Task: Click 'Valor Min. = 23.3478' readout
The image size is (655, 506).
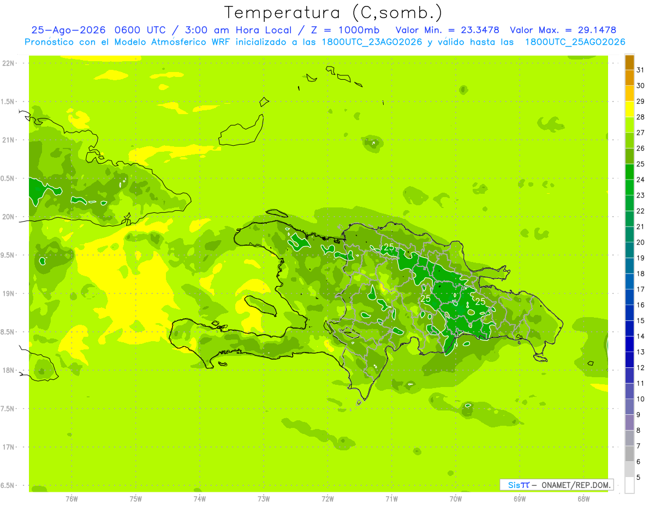Action: tap(448, 30)
